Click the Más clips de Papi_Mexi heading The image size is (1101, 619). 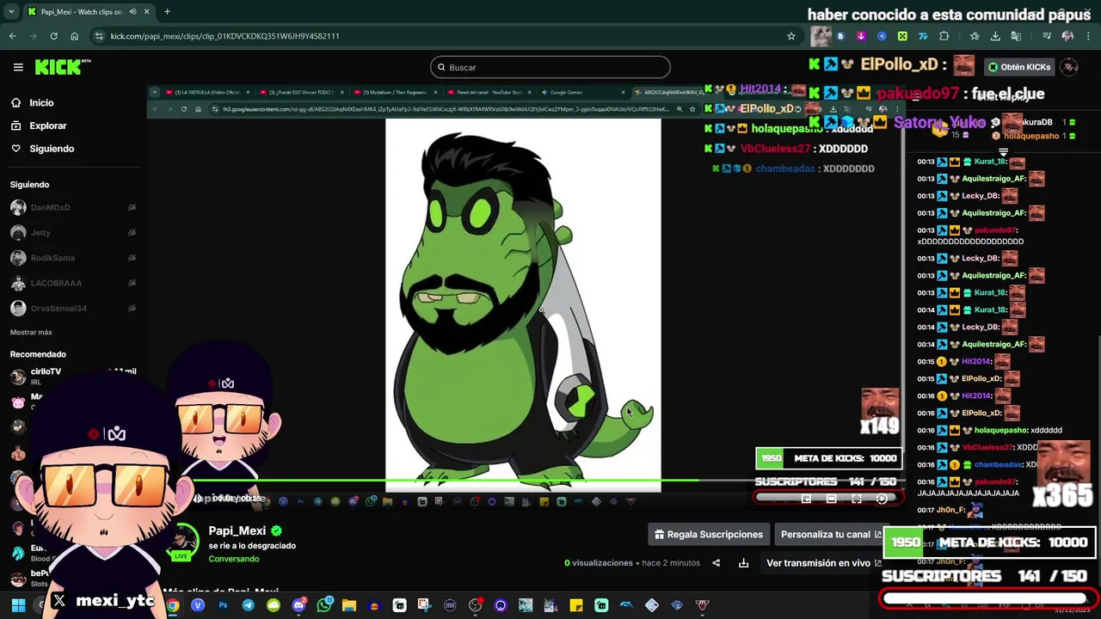pyautogui.click(x=220, y=591)
